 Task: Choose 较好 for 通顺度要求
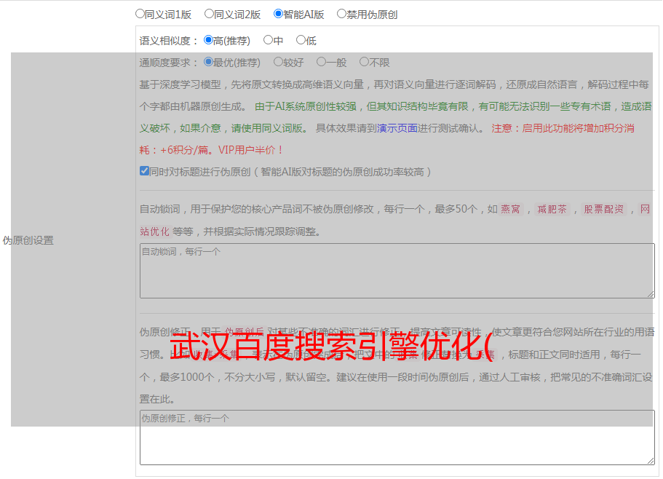278,62
